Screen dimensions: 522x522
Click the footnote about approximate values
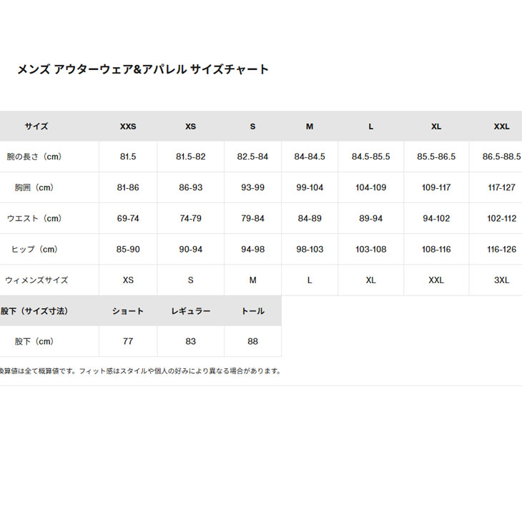pyautogui.click(x=140, y=371)
